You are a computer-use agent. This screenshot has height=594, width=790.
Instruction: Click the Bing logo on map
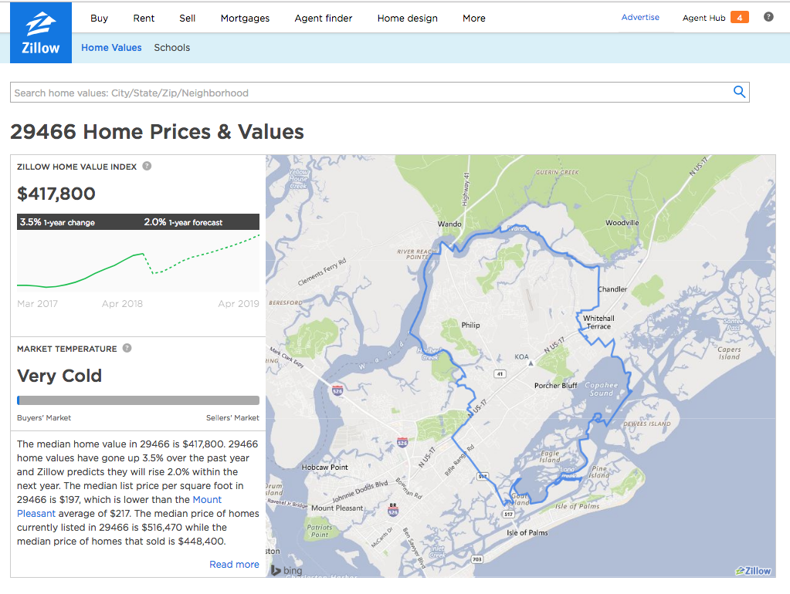[287, 570]
